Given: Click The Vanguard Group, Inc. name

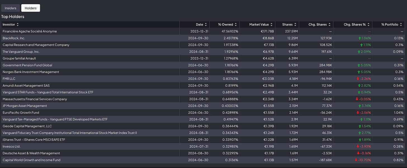Looking at the screenshot, I should [21, 52].
